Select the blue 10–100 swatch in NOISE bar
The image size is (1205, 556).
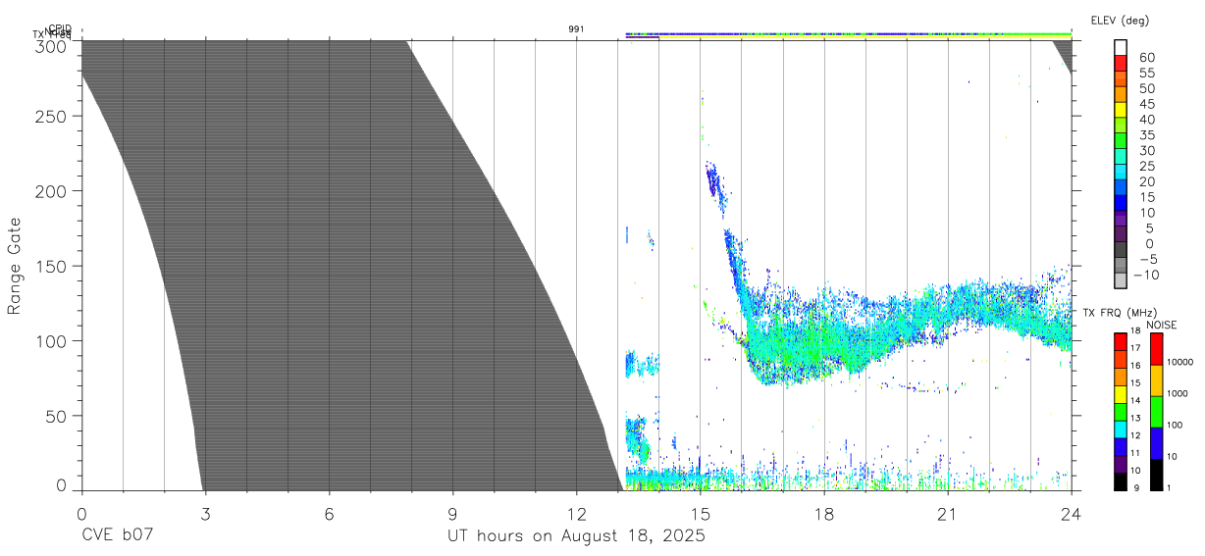pyautogui.click(x=1155, y=443)
